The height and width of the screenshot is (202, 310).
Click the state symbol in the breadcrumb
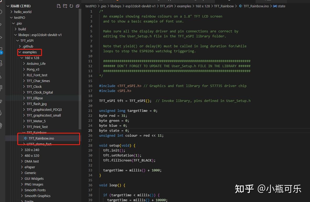[x=282, y=6]
